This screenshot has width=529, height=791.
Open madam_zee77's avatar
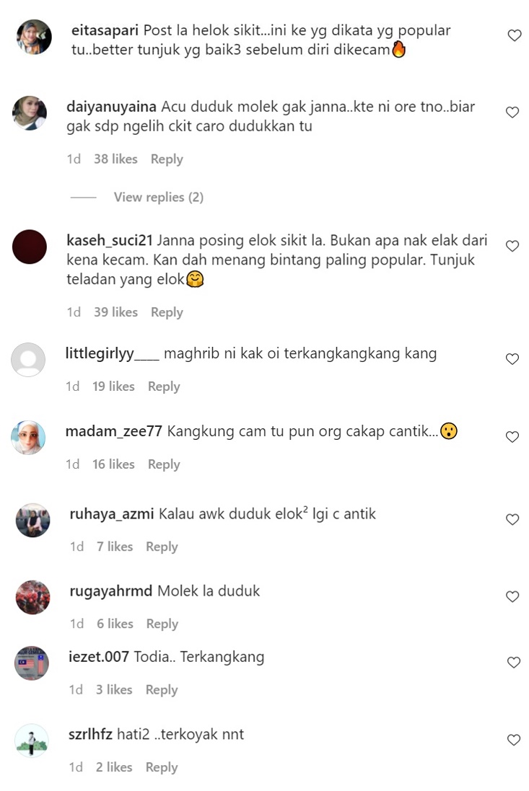pos(28,438)
